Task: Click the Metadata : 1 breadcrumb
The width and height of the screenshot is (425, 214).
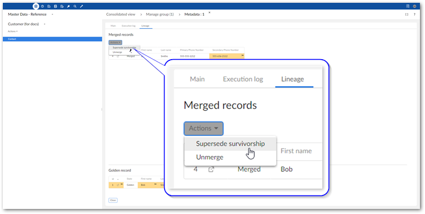Action: [194, 14]
